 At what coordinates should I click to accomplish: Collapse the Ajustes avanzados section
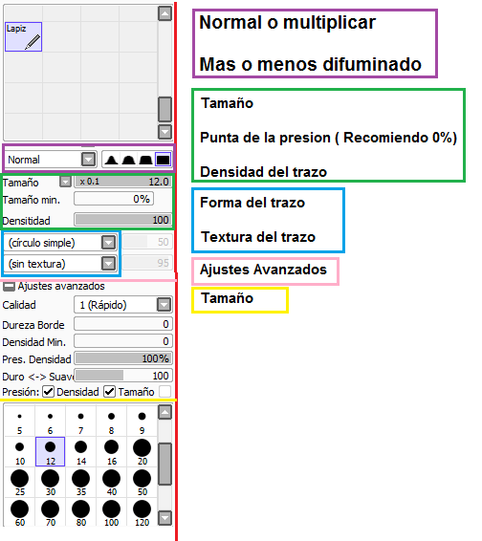pyautogui.click(x=9, y=286)
